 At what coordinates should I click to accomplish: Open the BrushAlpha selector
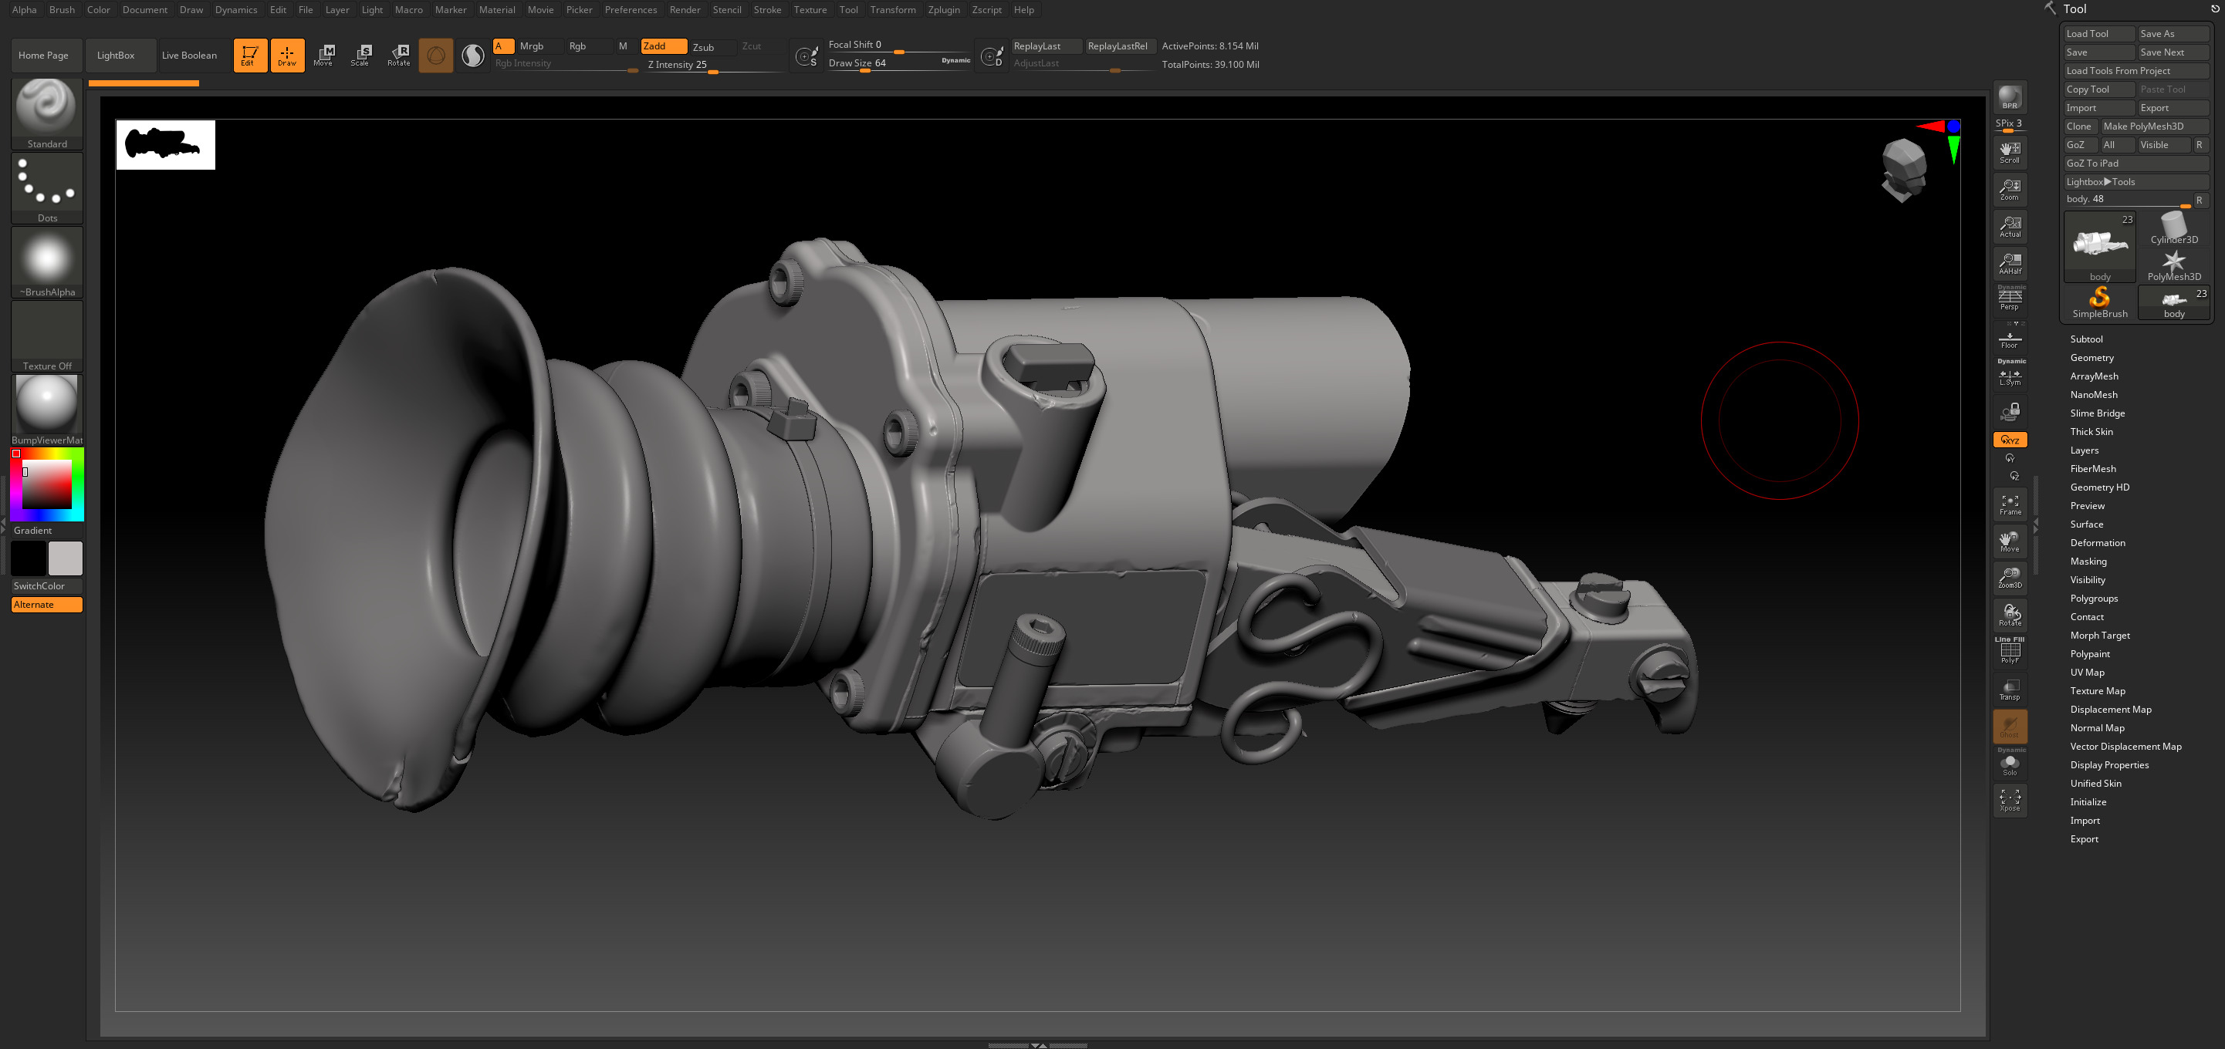click(46, 262)
